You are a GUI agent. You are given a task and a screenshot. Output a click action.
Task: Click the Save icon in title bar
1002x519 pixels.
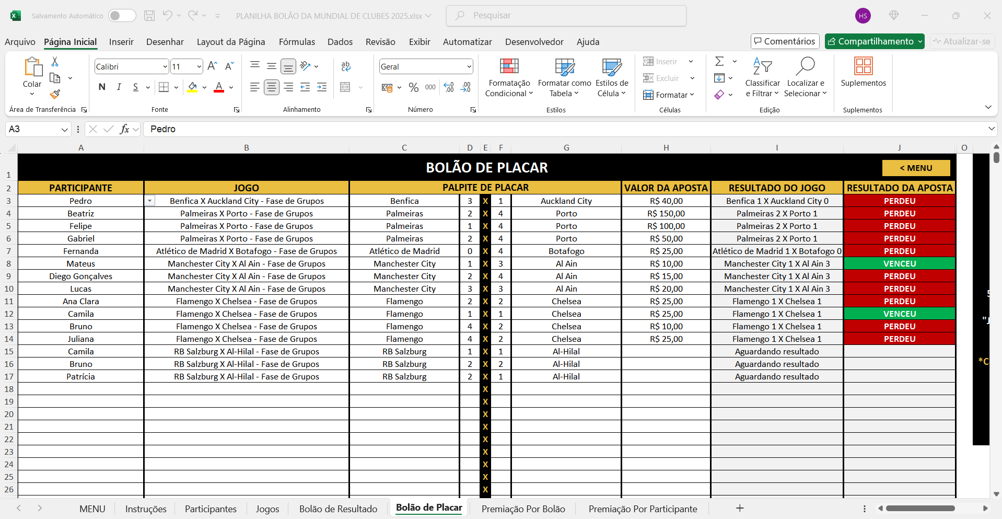pyautogui.click(x=149, y=16)
